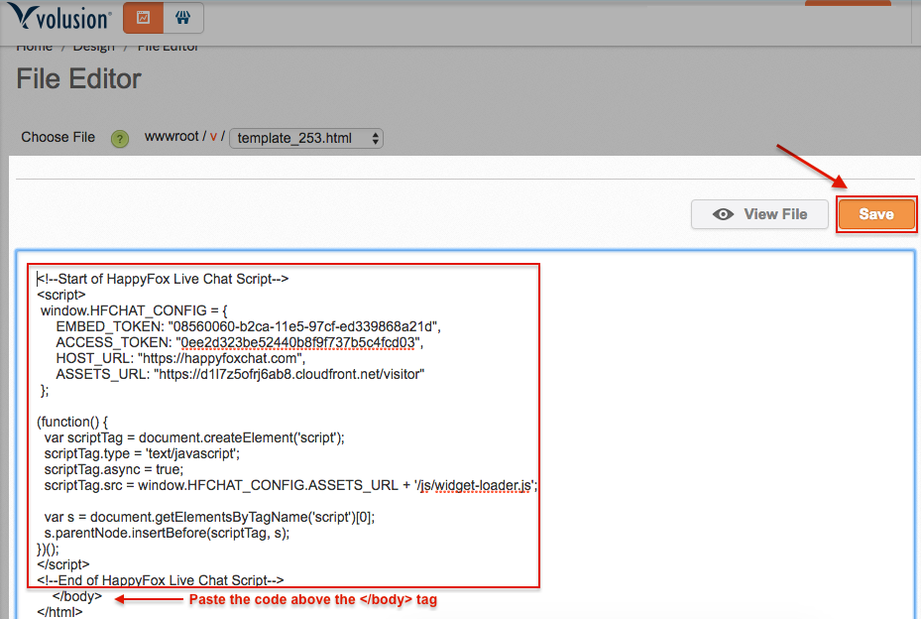The height and width of the screenshot is (619, 921).
Task: Open the storefront icon button
Action: click(183, 18)
